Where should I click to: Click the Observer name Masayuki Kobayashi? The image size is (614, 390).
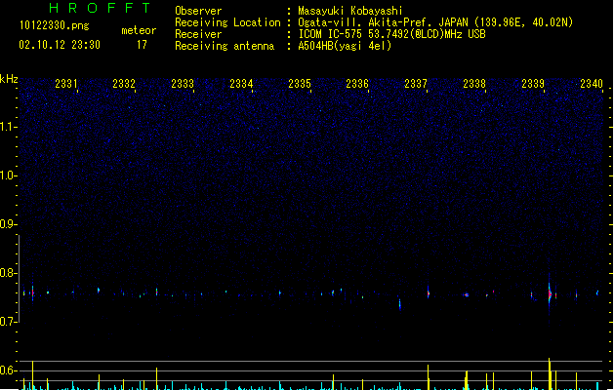coord(350,11)
